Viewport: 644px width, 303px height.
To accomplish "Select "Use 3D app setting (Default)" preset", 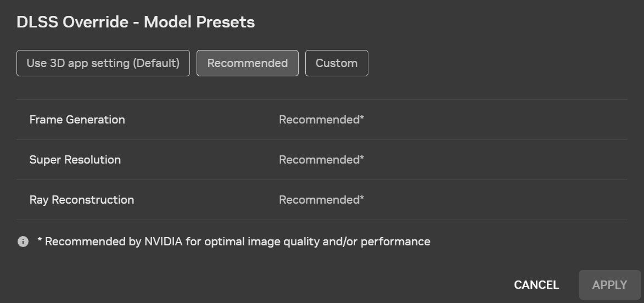I will coord(103,63).
